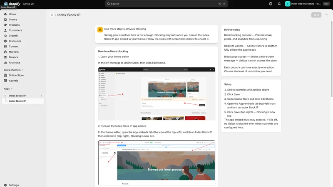Screen dimensions: 333x187
Task: Click the pin icon beside Index Block IP
Action: click(x=41, y=96)
